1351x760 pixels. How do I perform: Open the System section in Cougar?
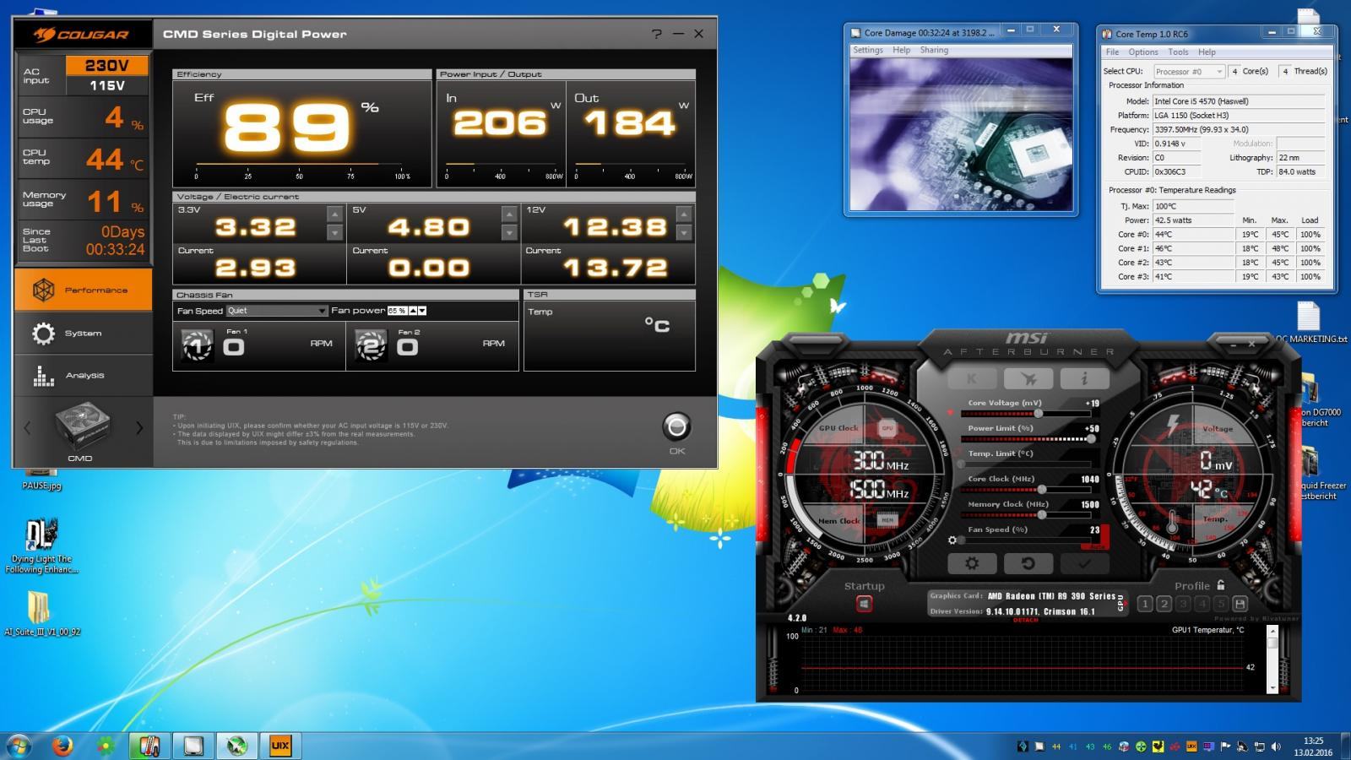pos(83,334)
